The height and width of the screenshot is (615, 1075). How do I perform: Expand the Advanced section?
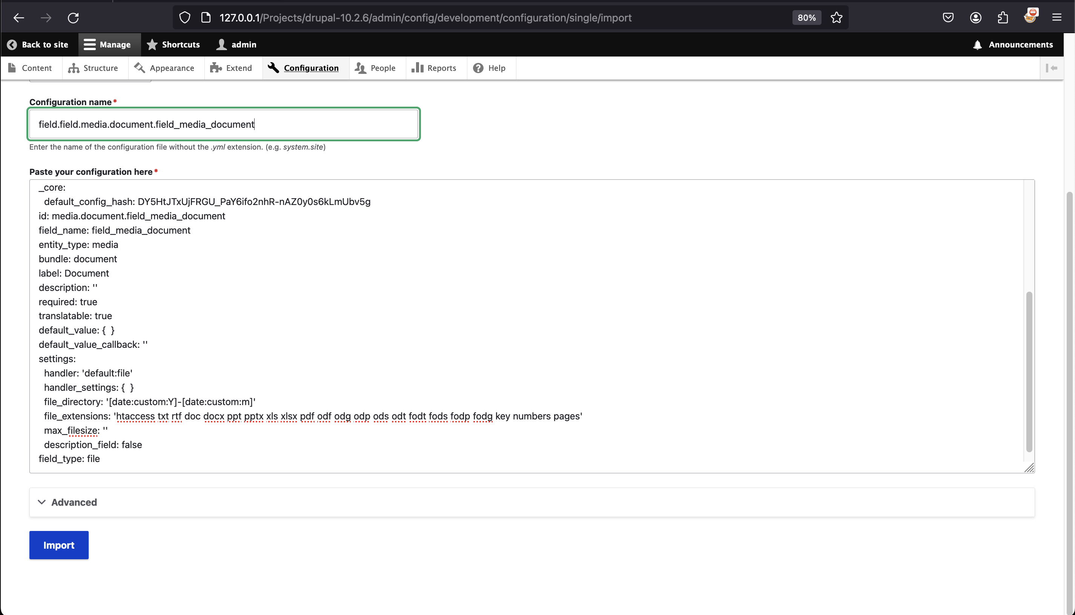tap(74, 502)
